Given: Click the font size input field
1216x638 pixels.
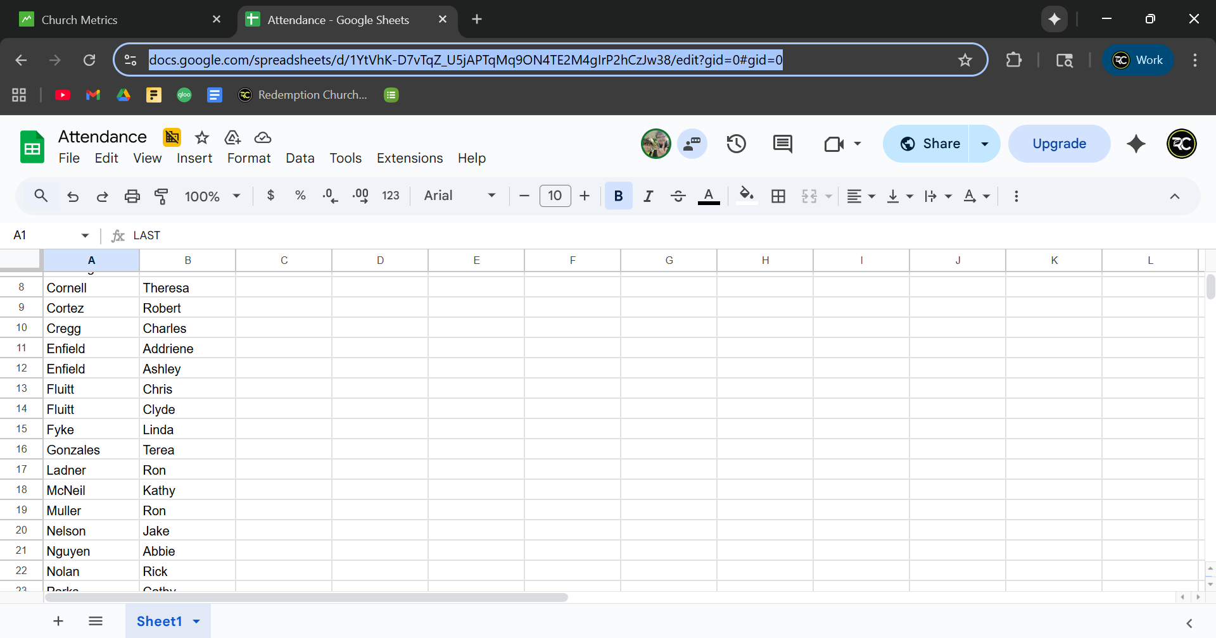Looking at the screenshot, I should pos(555,196).
